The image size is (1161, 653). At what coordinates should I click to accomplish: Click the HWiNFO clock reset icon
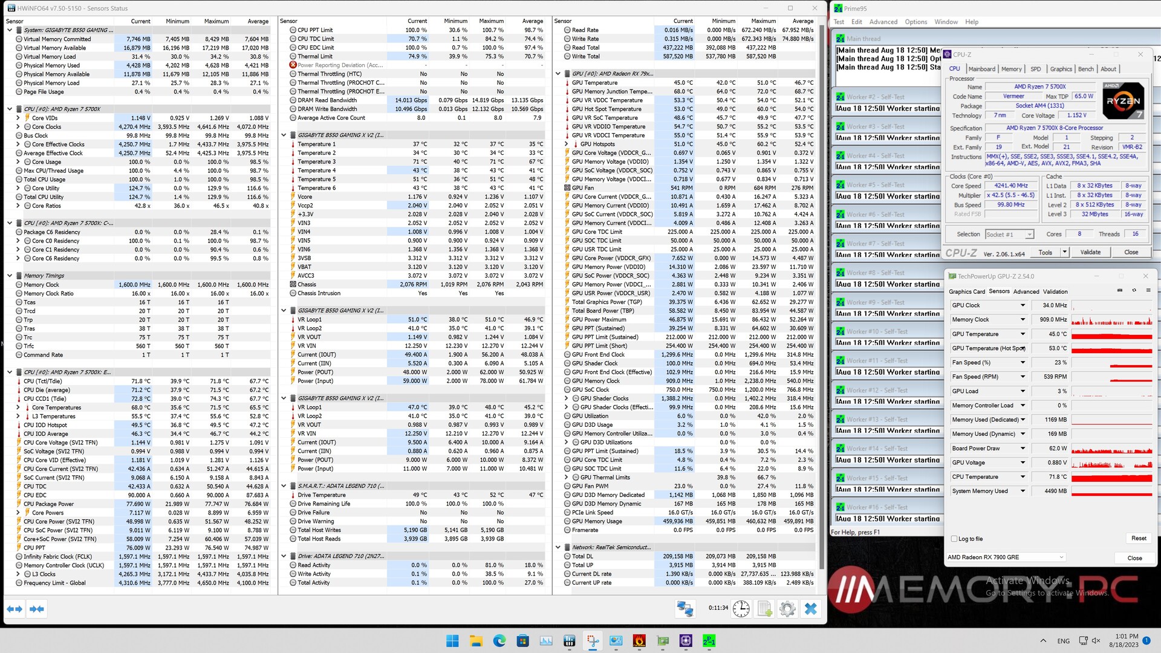[741, 609]
